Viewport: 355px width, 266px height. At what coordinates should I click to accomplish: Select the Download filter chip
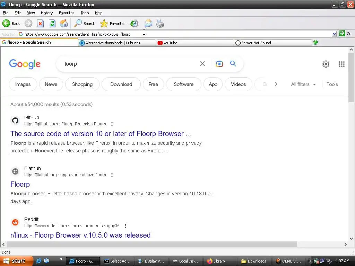click(121, 84)
